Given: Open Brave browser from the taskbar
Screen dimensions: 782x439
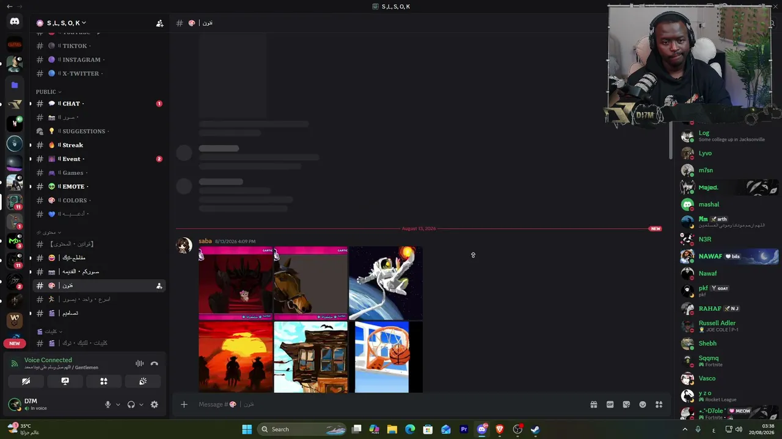Looking at the screenshot, I should pos(499,429).
